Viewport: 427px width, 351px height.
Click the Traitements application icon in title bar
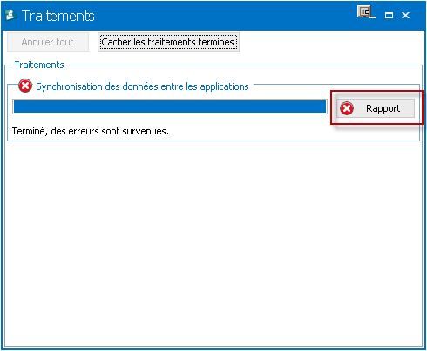11,15
